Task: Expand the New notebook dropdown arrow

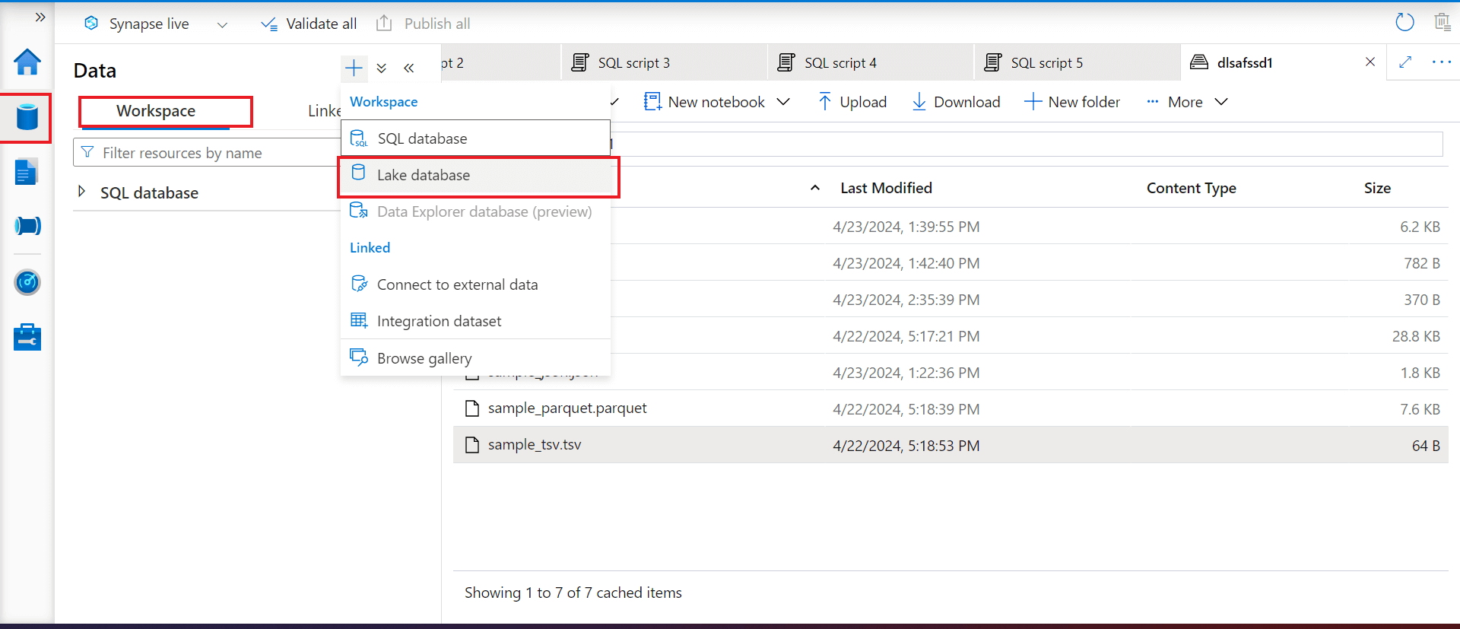Action: coord(783,102)
